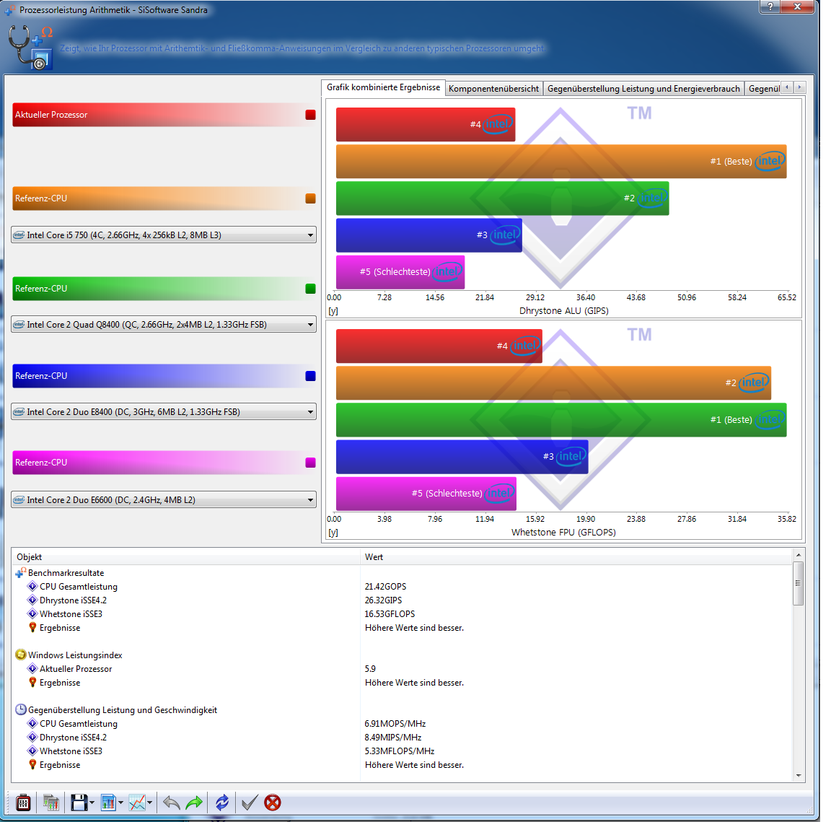This screenshot has width=831, height=822.
Task: Open the Intel Core 2 Duo E8400 dropdown
Action: pyautogui.click(x=164, y=411)
